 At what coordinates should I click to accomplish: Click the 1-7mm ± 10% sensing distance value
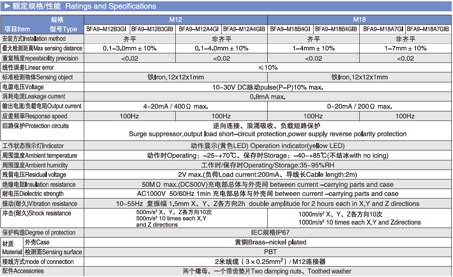coord(405,48)
